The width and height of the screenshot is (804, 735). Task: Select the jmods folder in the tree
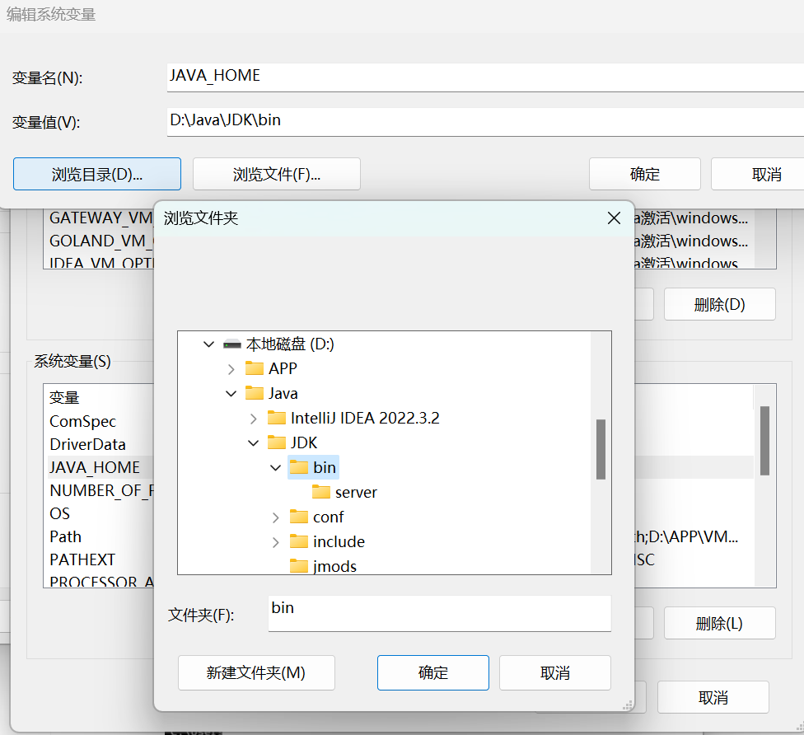point(334,566)
